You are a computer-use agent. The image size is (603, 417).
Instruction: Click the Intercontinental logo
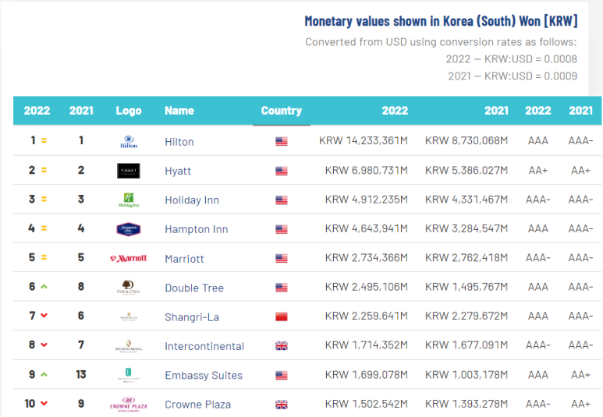click(x=129, y=346)
